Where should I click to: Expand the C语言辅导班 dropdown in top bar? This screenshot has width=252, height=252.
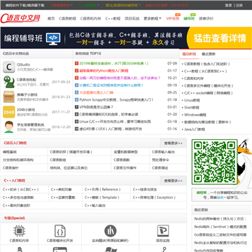[x=62, y=5]
